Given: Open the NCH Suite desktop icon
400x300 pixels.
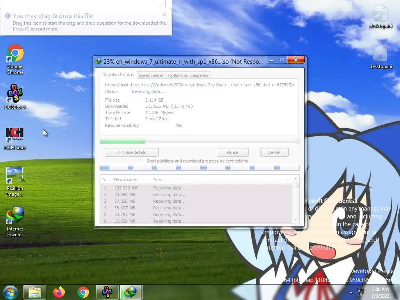Looking at the screenshot, I should click(x=15, y=138).
